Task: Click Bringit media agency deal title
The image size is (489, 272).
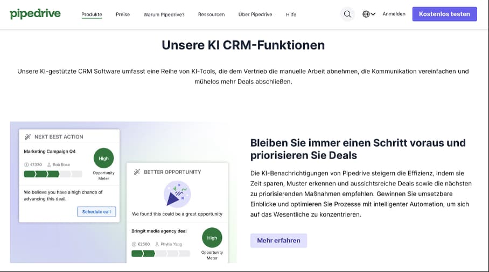Action: pos(159,231)
